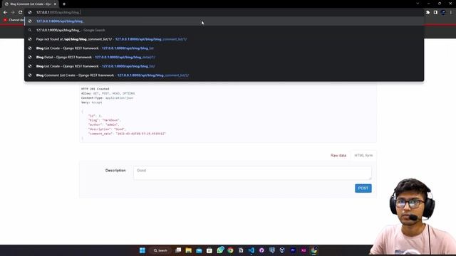This screenshot has height=256, width=456.
Task: Switch to the HTML form tab
Action: pyautogui.click(x=363, y=156)
